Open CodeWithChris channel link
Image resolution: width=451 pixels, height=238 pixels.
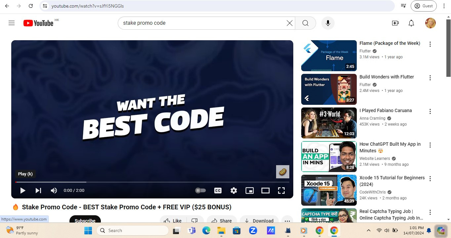(373, 192)
